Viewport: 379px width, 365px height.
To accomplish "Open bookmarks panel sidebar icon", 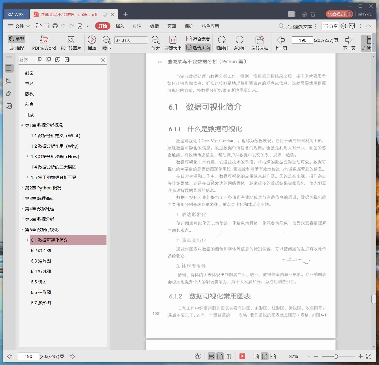I will pyautogui.click(x=9, y=68).
